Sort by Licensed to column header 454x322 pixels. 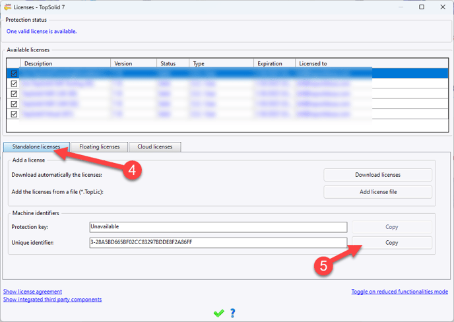(372, 63)
